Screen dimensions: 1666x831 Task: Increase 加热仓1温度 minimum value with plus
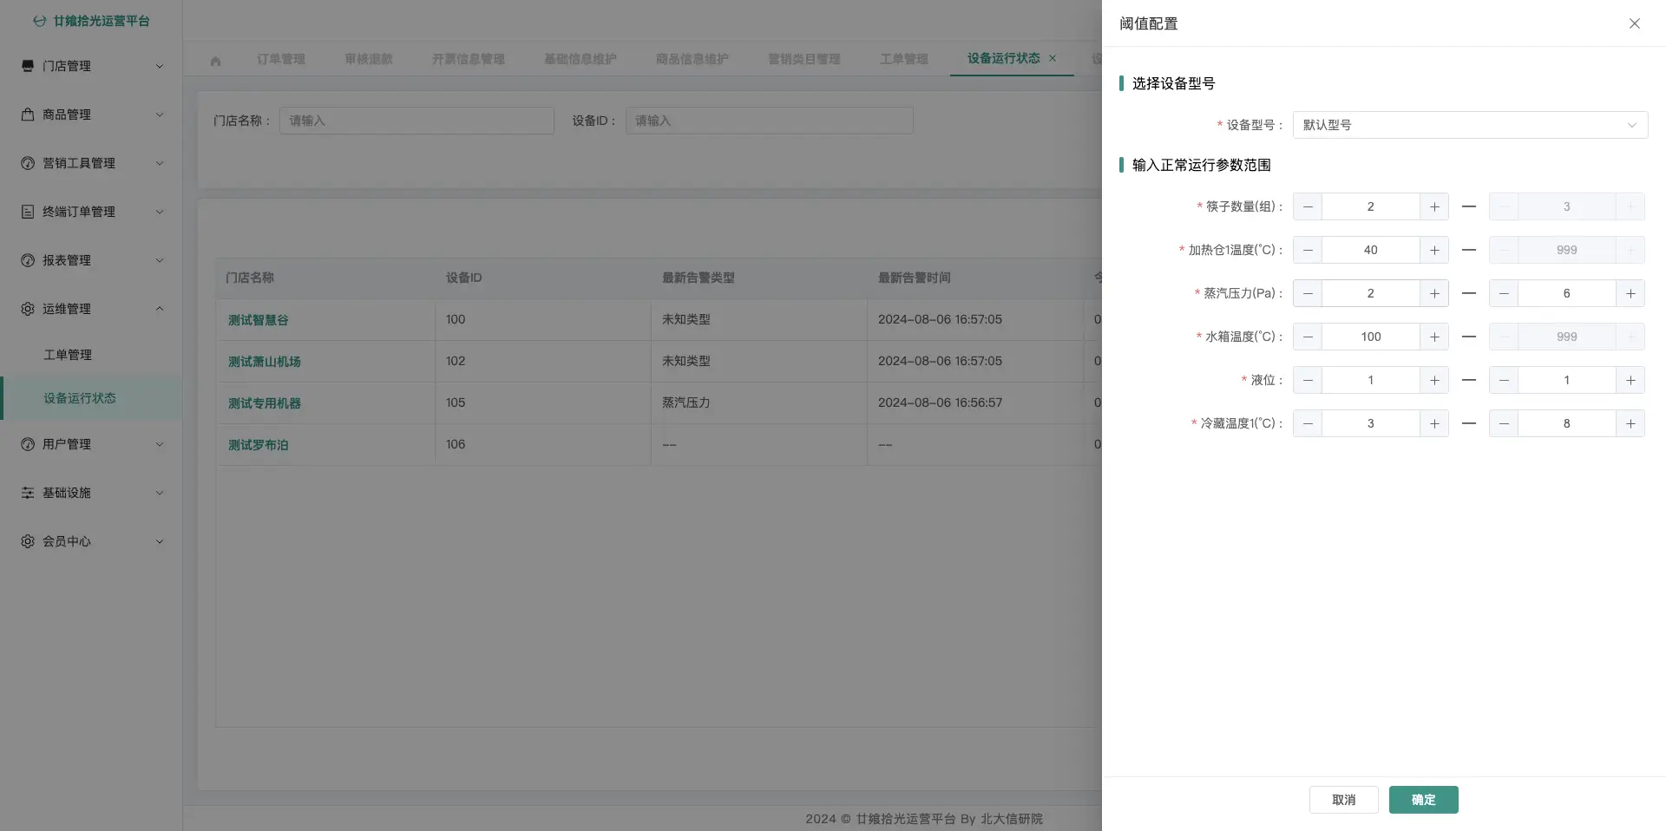point(1434,250)
